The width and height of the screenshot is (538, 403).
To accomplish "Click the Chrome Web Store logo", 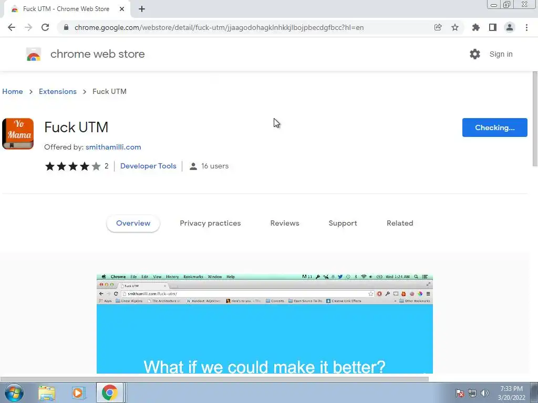I will point(34,54).
